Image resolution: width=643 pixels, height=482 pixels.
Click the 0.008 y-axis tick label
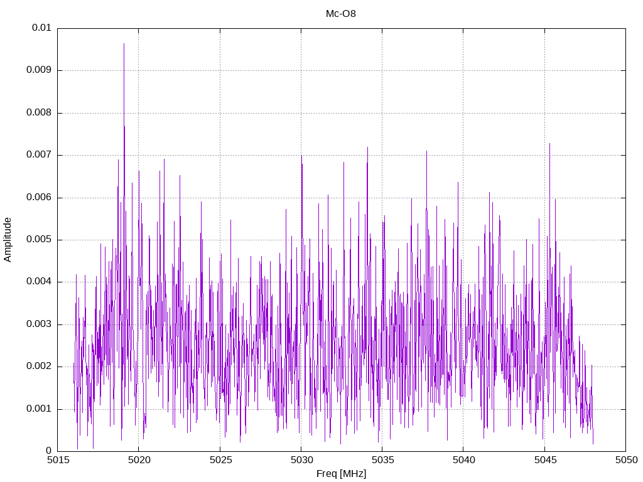pos(38,113)
